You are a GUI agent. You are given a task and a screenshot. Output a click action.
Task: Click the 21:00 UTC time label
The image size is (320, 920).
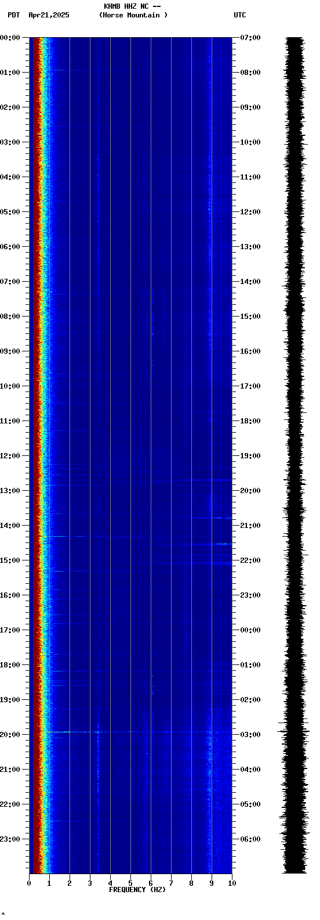tap(250, 526)
